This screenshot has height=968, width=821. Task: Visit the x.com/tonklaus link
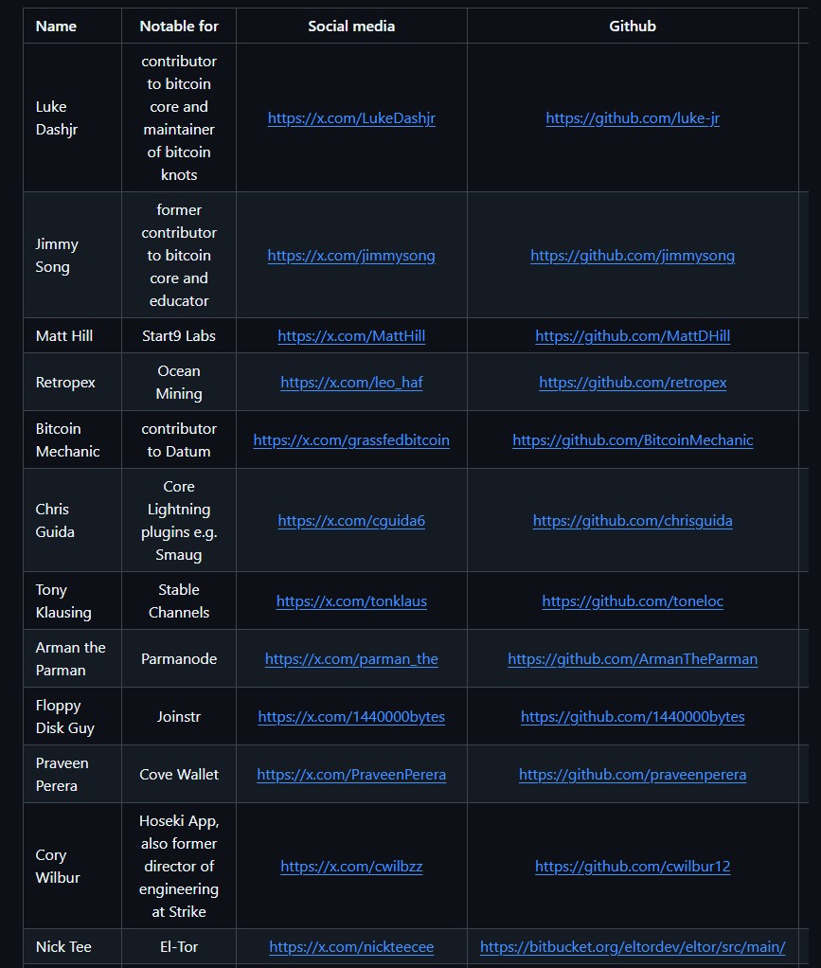[x=351, y=601]
